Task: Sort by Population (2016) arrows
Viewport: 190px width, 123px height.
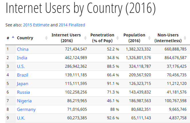Action: tap(149, 38)
